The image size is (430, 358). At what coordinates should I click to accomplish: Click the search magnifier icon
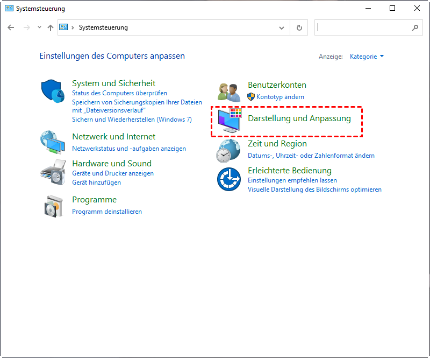click(x=415, y=27)
